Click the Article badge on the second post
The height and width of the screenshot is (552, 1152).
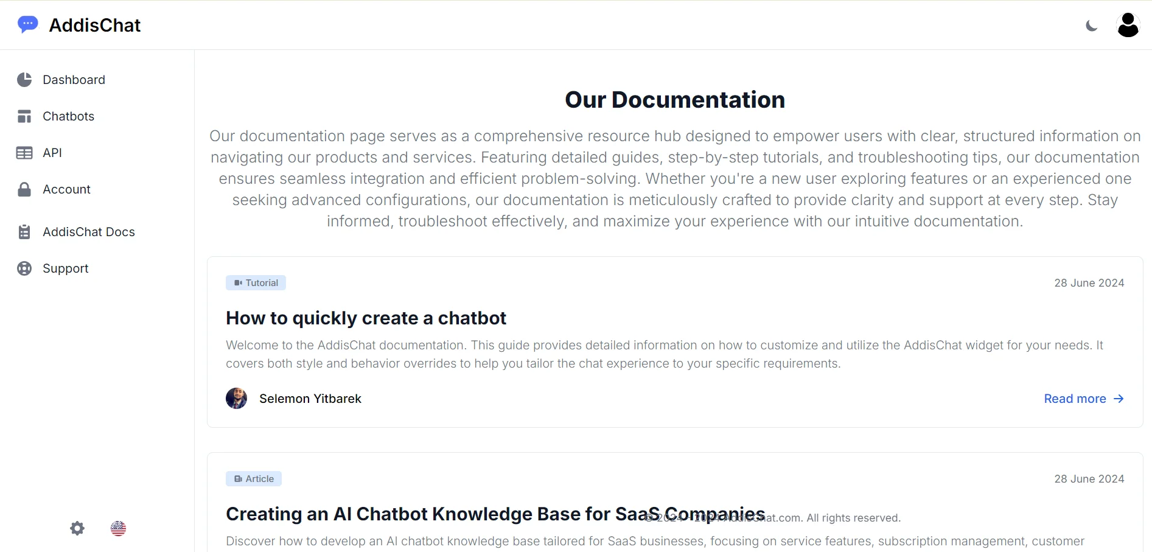pos(253,478)
